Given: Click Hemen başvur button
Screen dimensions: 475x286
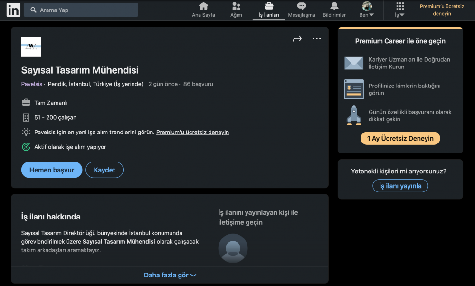Looking at the screenshot, I should pyautogui.click(x=52, y=170).
